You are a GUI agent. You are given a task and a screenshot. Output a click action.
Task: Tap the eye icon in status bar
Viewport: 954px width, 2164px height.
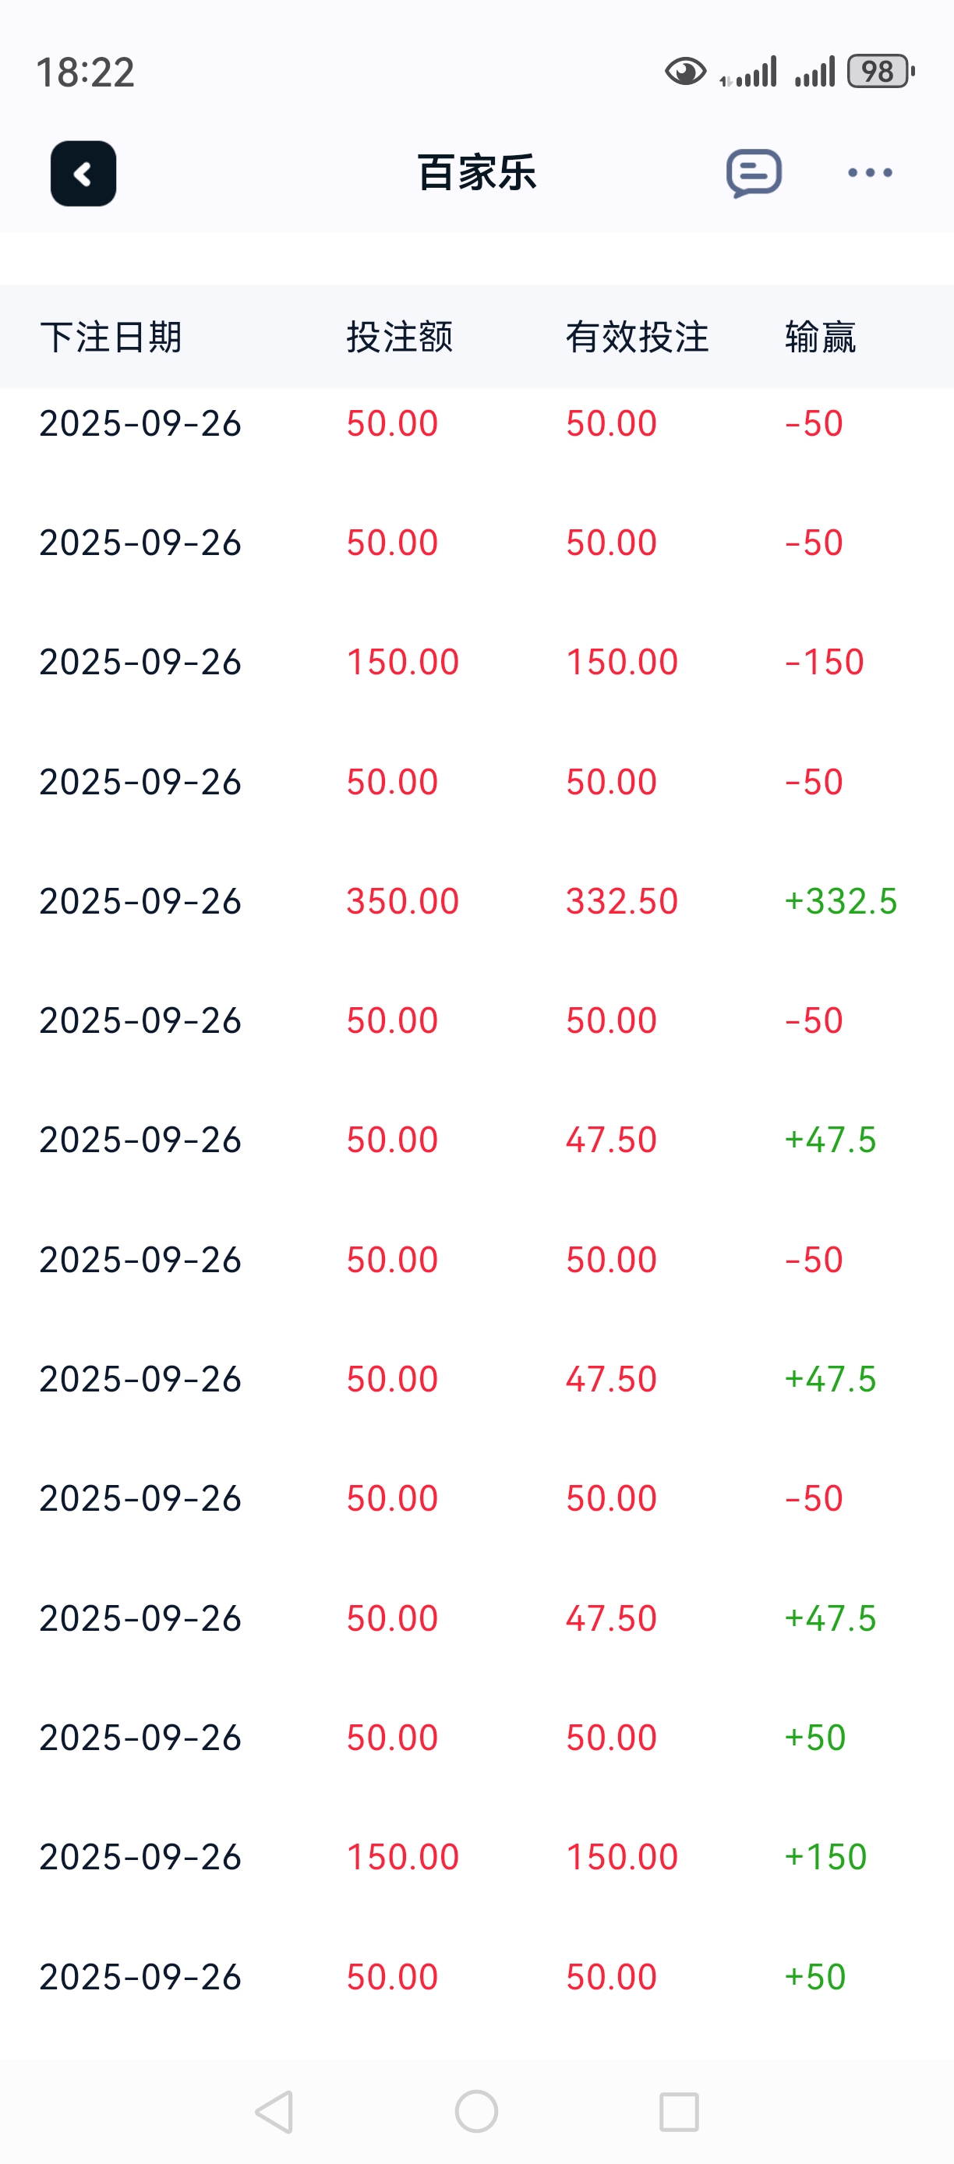coord(685,72)
